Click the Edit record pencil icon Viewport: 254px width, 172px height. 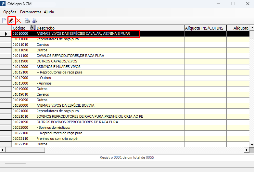(x=11, y=20)
